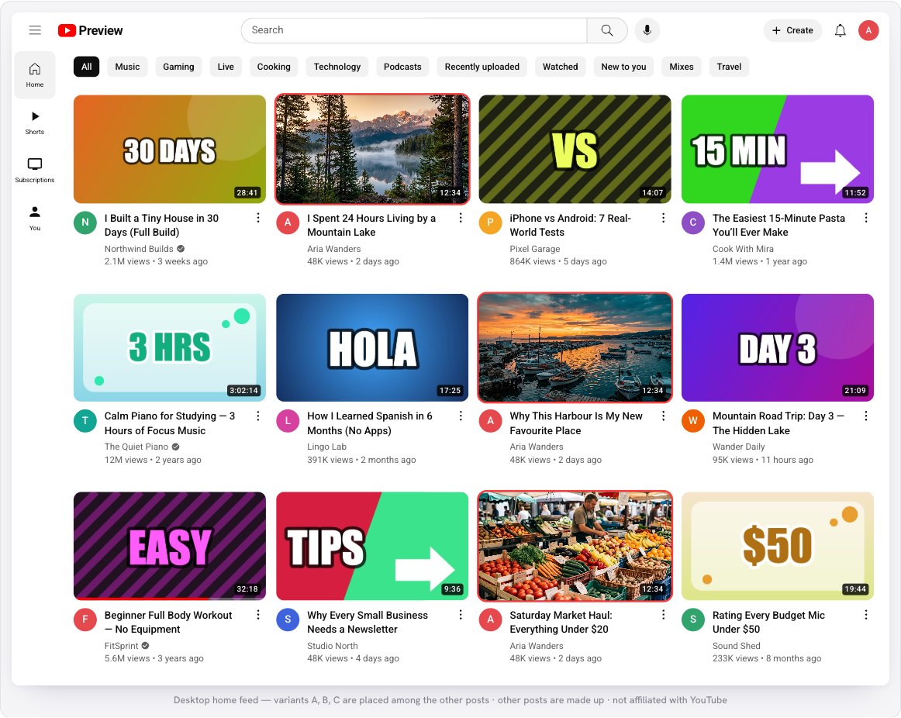The width and height of the screenshot is (901, 718).
Task: Open more options for Budget Mic video
Action: click(866, 615)
